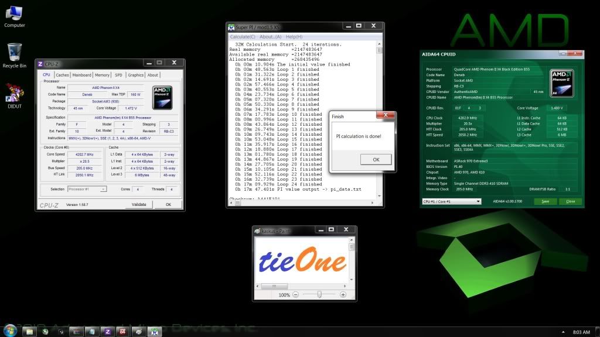Click the Paint window title bar icon

point(258,231)
